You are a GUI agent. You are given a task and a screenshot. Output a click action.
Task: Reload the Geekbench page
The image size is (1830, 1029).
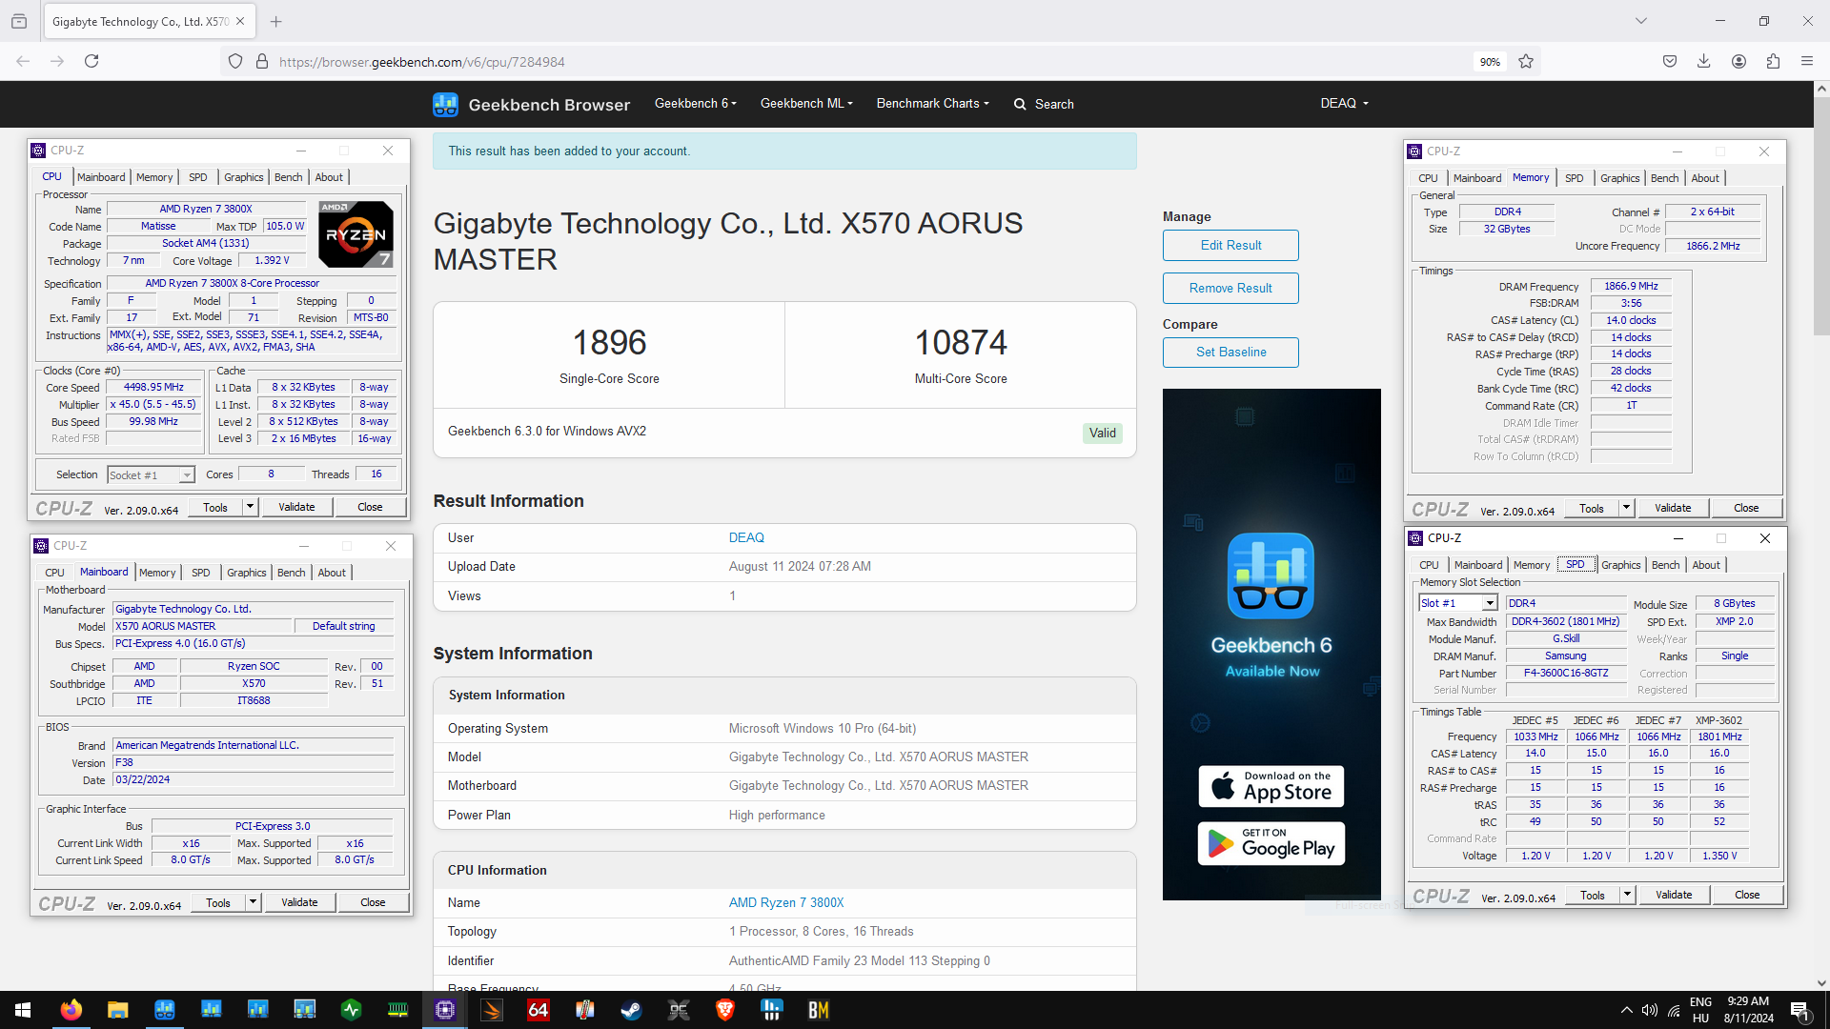pyautogui.click(x=91, y=61)
